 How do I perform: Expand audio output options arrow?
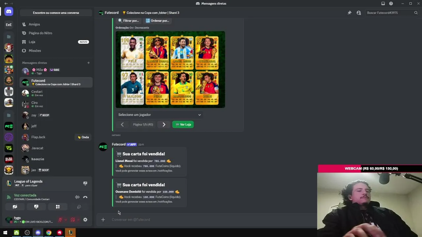click(78, 220)
